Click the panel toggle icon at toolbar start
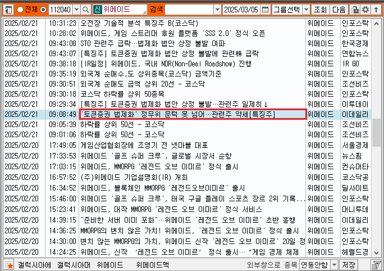The height and width of the screenshot is (271, 384). click(x=9, y=10)
